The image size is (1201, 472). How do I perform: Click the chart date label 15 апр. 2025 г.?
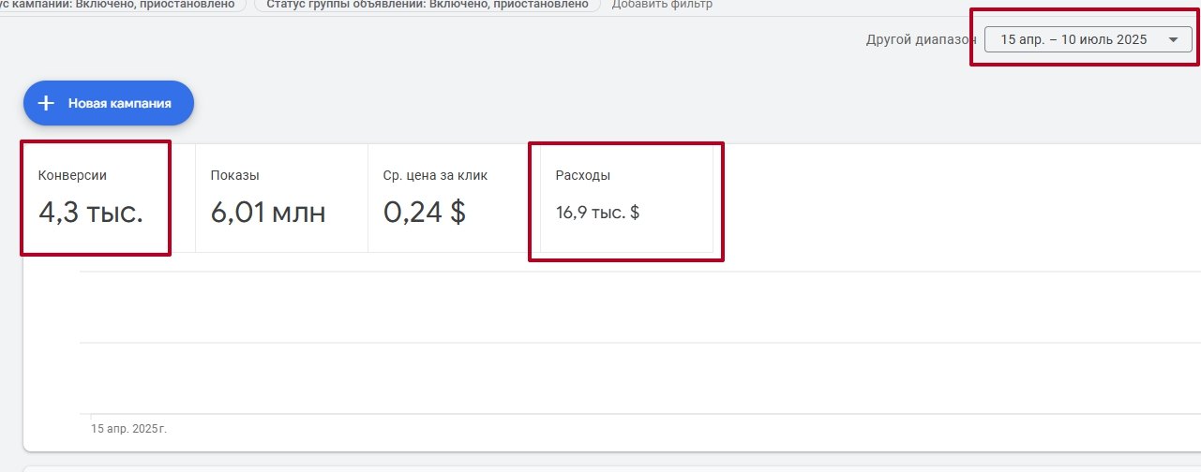click(x=128, y=429)
